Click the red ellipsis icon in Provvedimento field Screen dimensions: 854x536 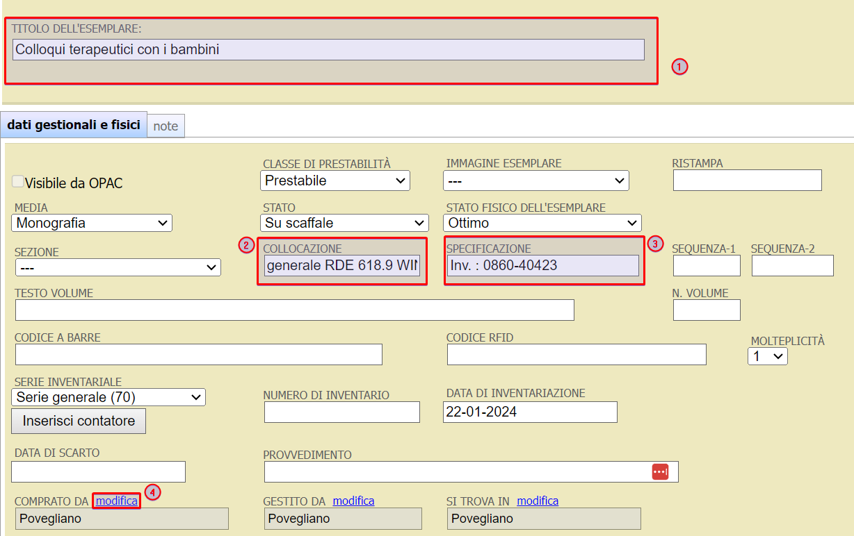tap(660, 471)
